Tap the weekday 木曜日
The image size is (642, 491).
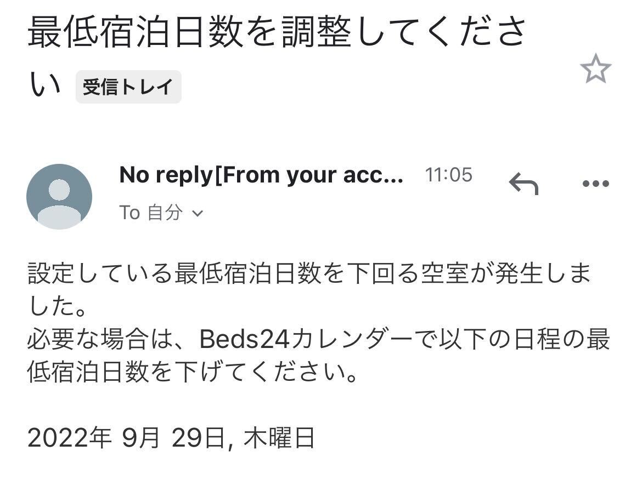tap(279, 438)
